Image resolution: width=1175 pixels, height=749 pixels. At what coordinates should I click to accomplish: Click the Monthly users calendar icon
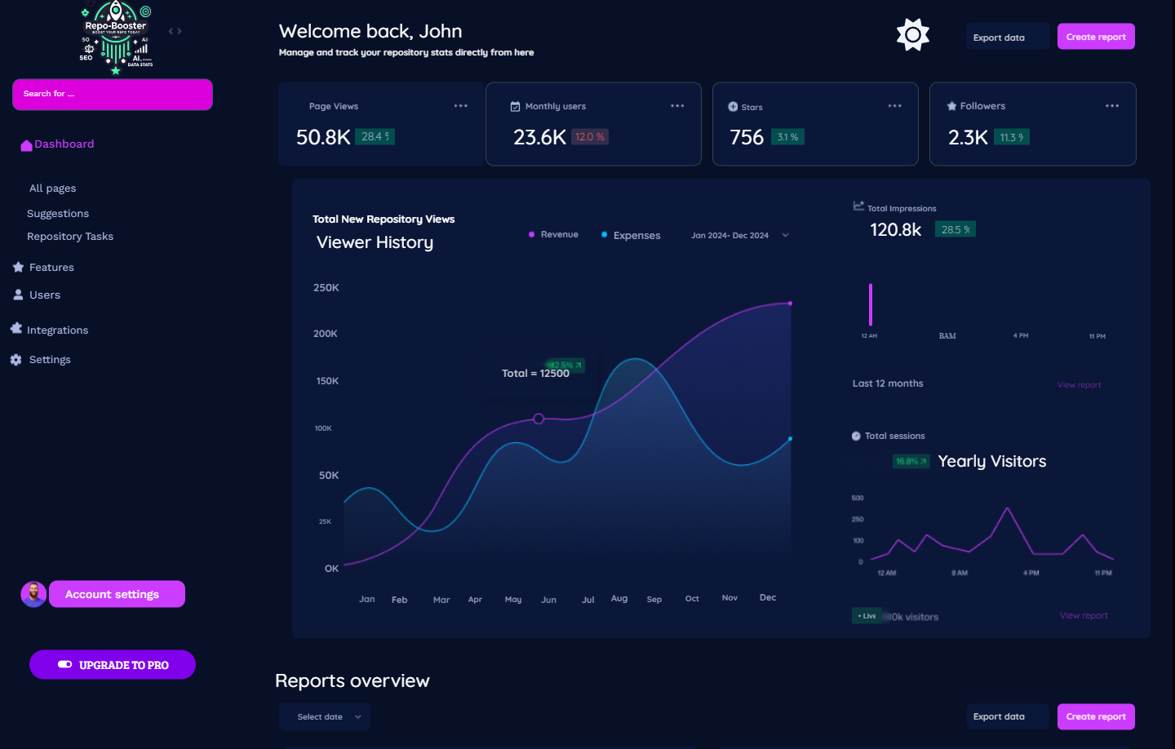pyautogui.click(x=515, y=106)
